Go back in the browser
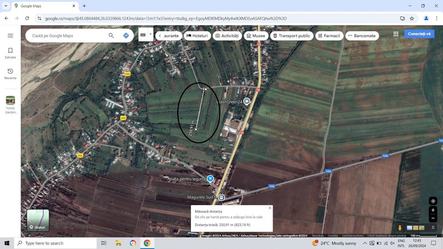443x249 pixels. click(6, 18)
